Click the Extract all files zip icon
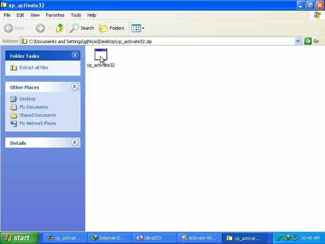Viewport: 325px width, 244px height. pyautogui.click(x=14, y=68)
